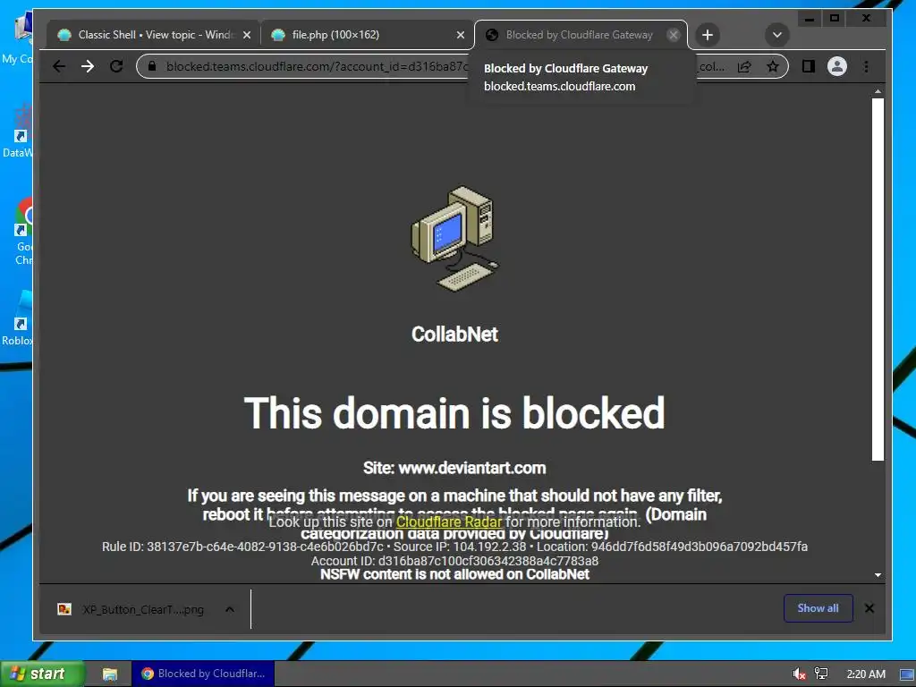The height and width of the screenshot is (687, 916).
Task: Expand options for the downloaded png file
Action: 230,609
